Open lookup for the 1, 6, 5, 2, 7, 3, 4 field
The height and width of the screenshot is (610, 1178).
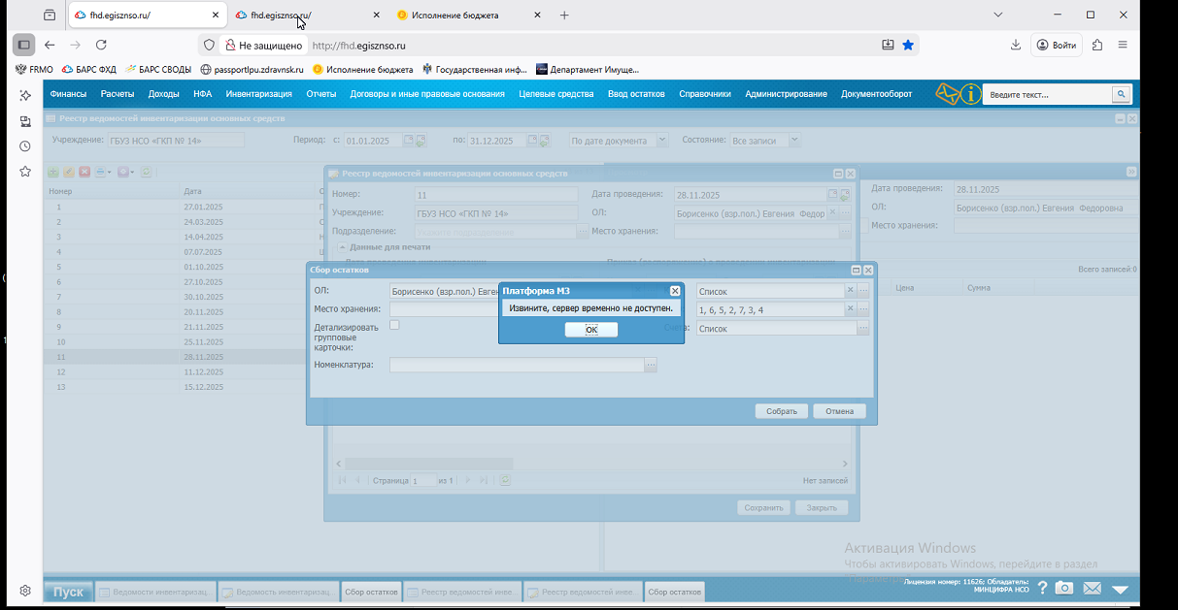point(863,309)
